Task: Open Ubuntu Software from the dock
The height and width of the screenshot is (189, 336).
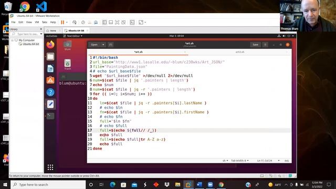Action: 50,80
